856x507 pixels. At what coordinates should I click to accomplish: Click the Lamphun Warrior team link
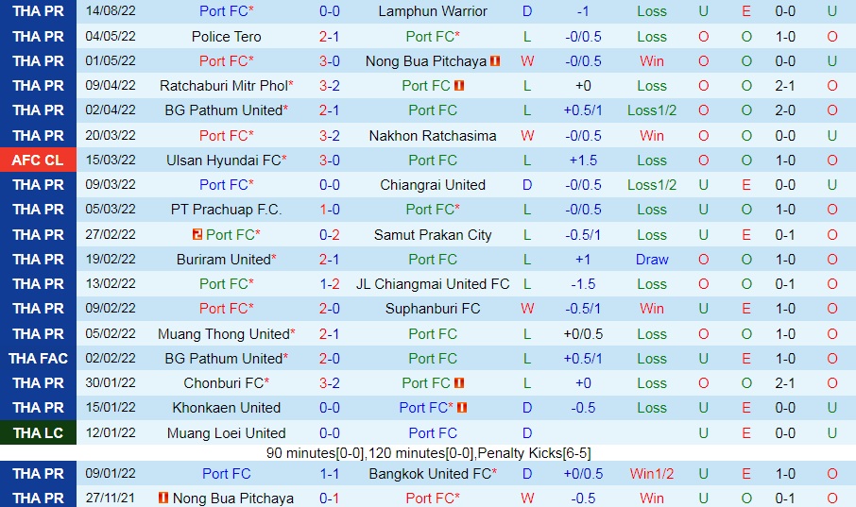click(x=433, y=11)
